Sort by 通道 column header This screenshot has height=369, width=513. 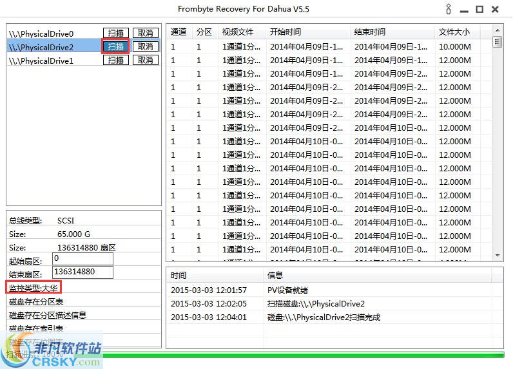(180, 32)
